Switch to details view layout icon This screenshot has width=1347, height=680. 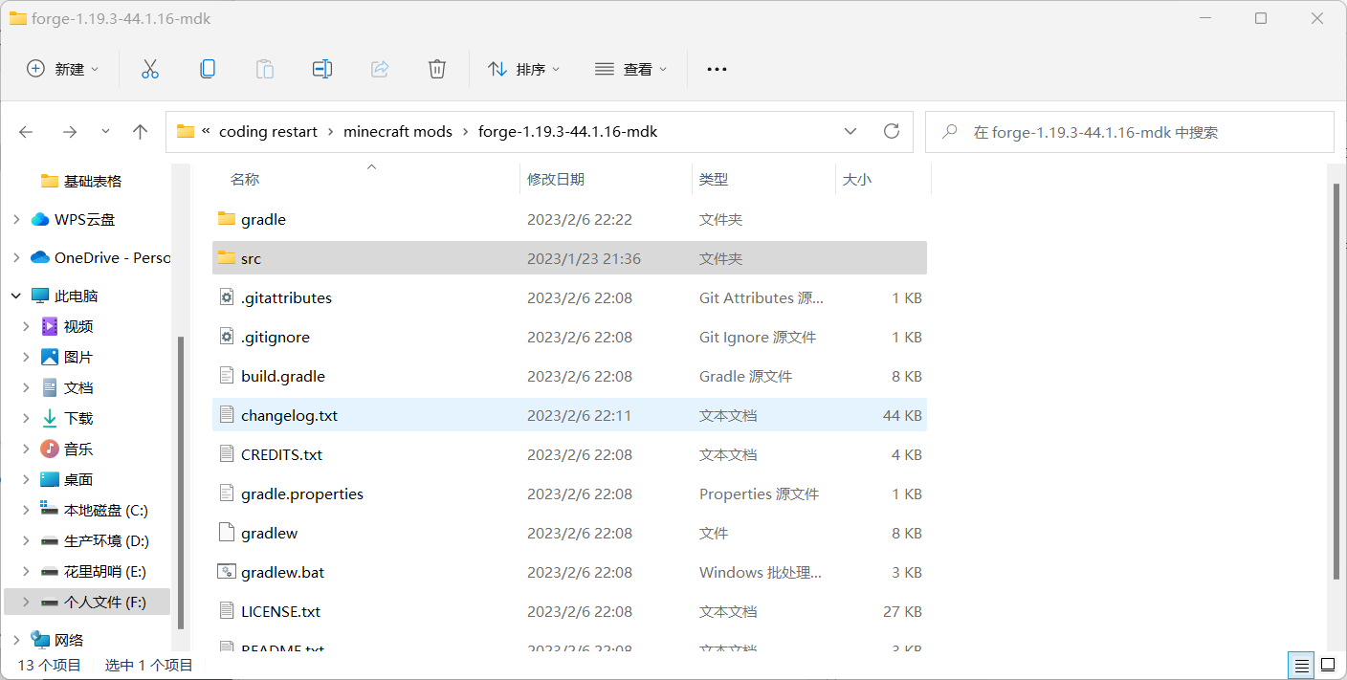(1301, 665)
